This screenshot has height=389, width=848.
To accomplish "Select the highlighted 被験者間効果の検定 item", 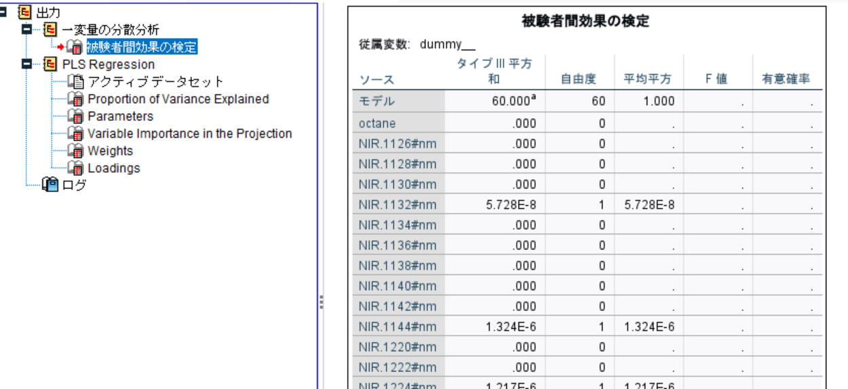I will pos(142,47).
